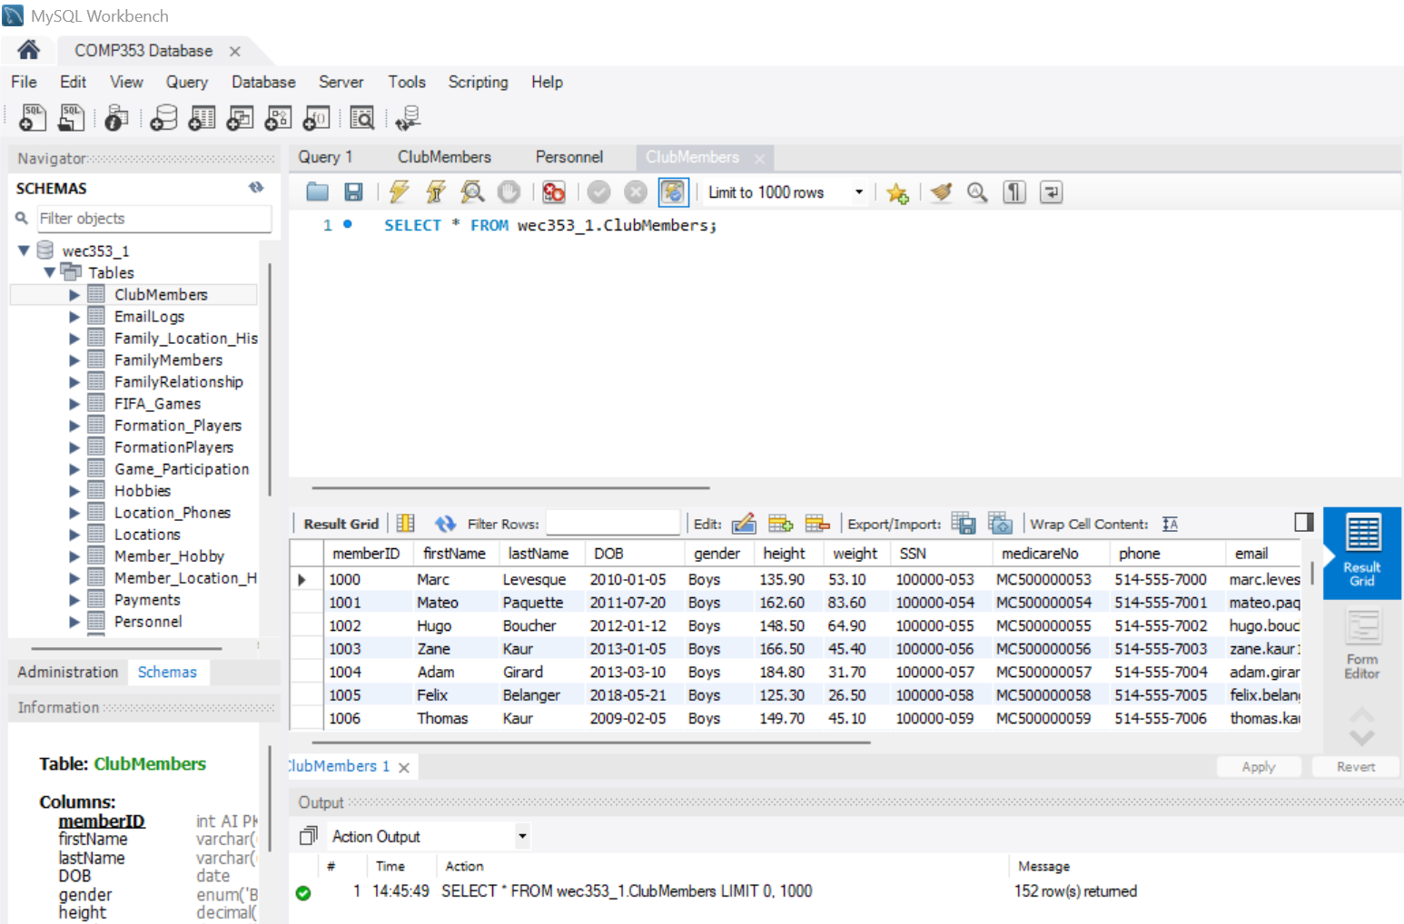The image size is (1404, 924).
Task: Switch to Result Grid side panel
Action: coord(1361,552)
